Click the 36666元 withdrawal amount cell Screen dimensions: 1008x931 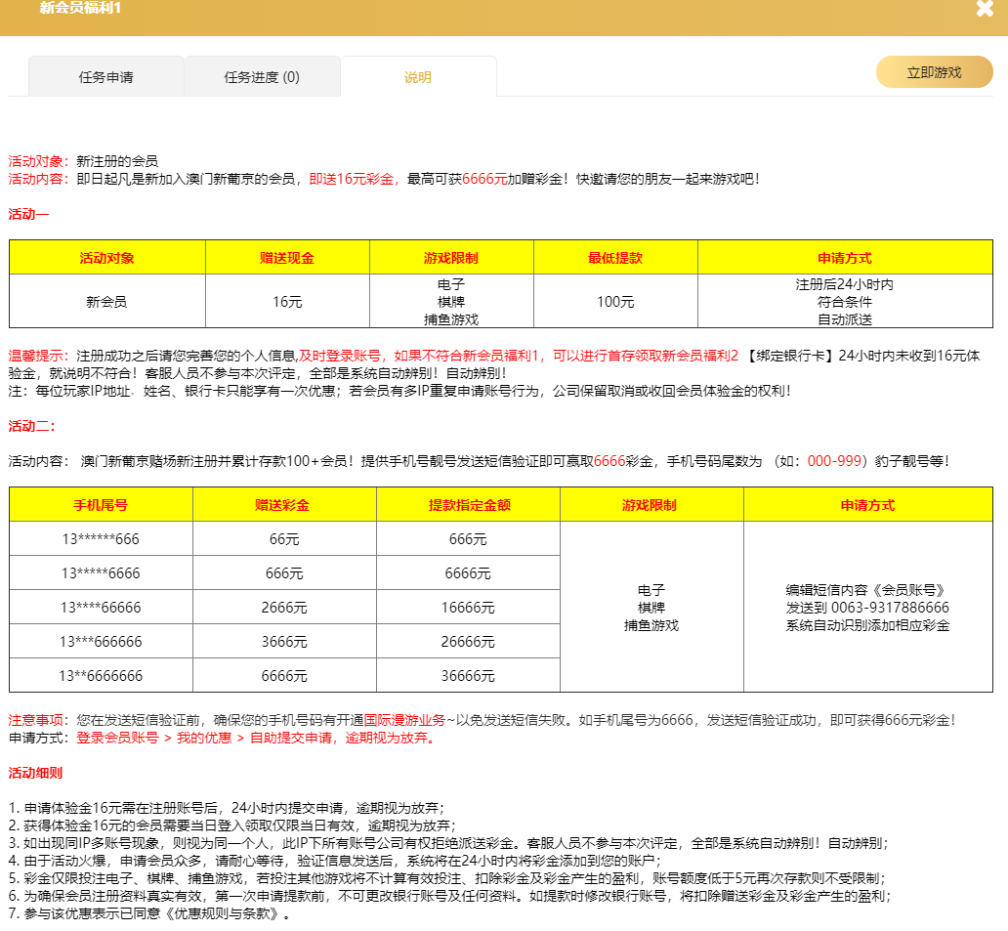(468, 675)
